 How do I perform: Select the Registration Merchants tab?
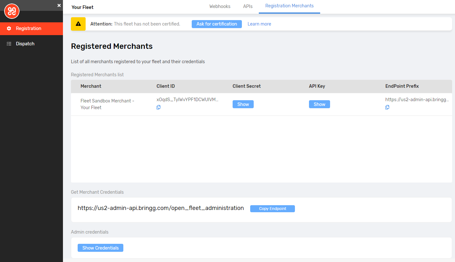click(x=289, y=6)
